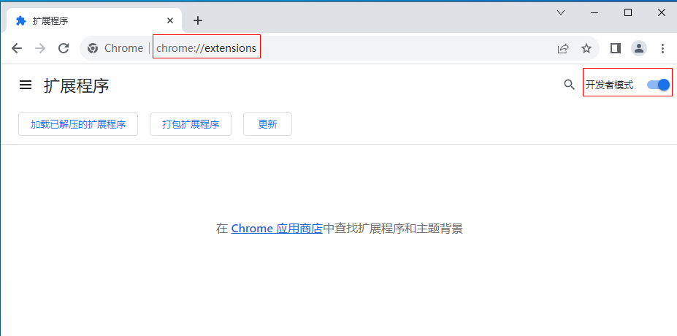
Task: Click the 扩展程序 page heading
Action: [77, 85]
